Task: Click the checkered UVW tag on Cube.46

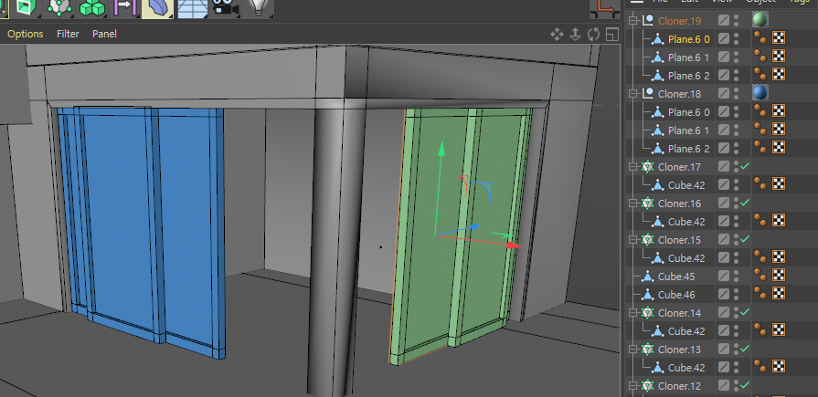Action: coord(779,293)
